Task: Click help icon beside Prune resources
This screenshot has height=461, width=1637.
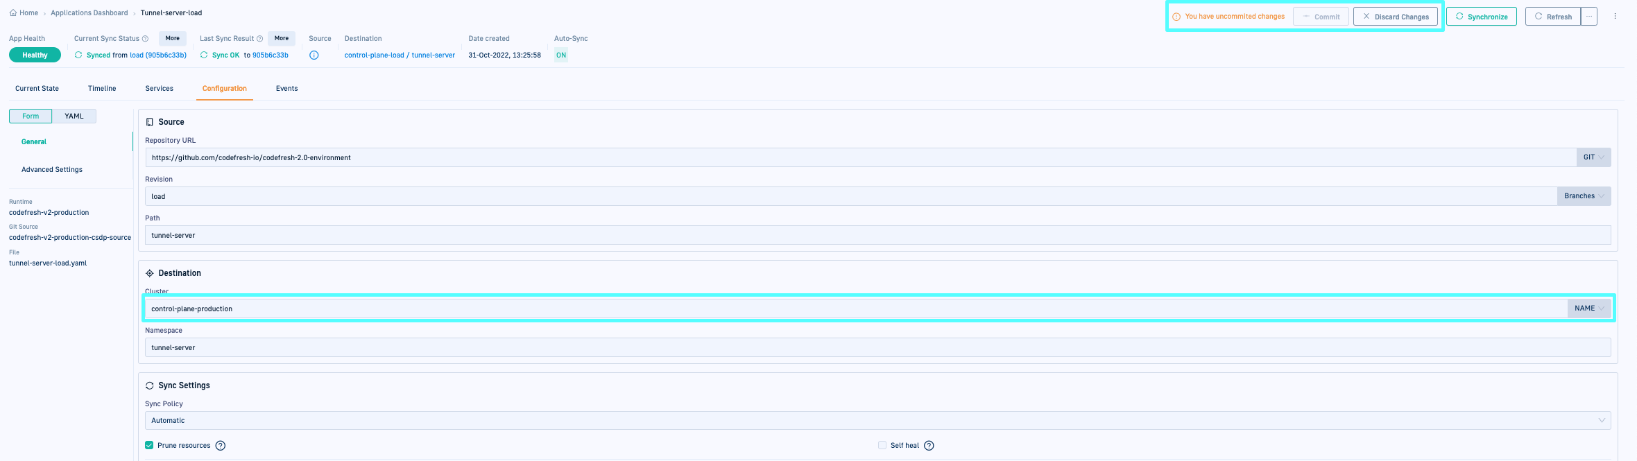Action: coord(221,446)
